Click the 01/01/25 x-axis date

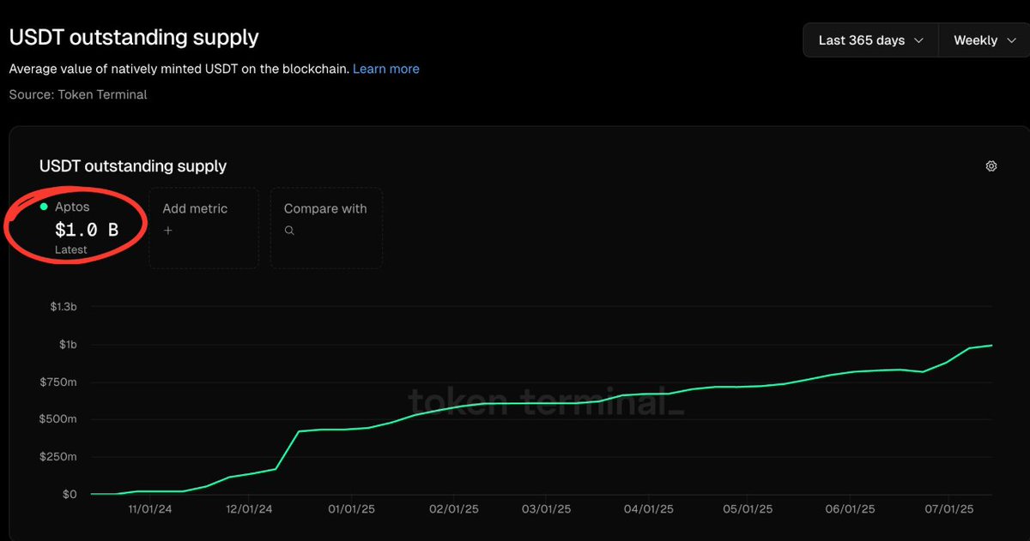pyautogui.click(x=351, y=508)
